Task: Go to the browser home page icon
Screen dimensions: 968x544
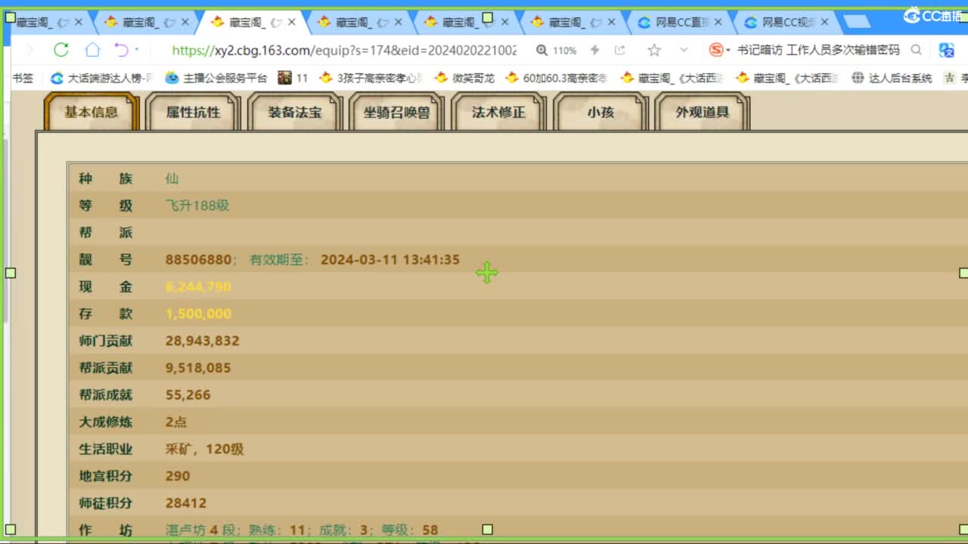Action: click(92, 50)
